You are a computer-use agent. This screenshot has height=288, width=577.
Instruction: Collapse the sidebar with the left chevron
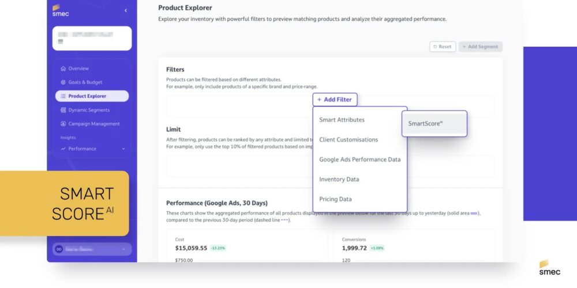125,10
